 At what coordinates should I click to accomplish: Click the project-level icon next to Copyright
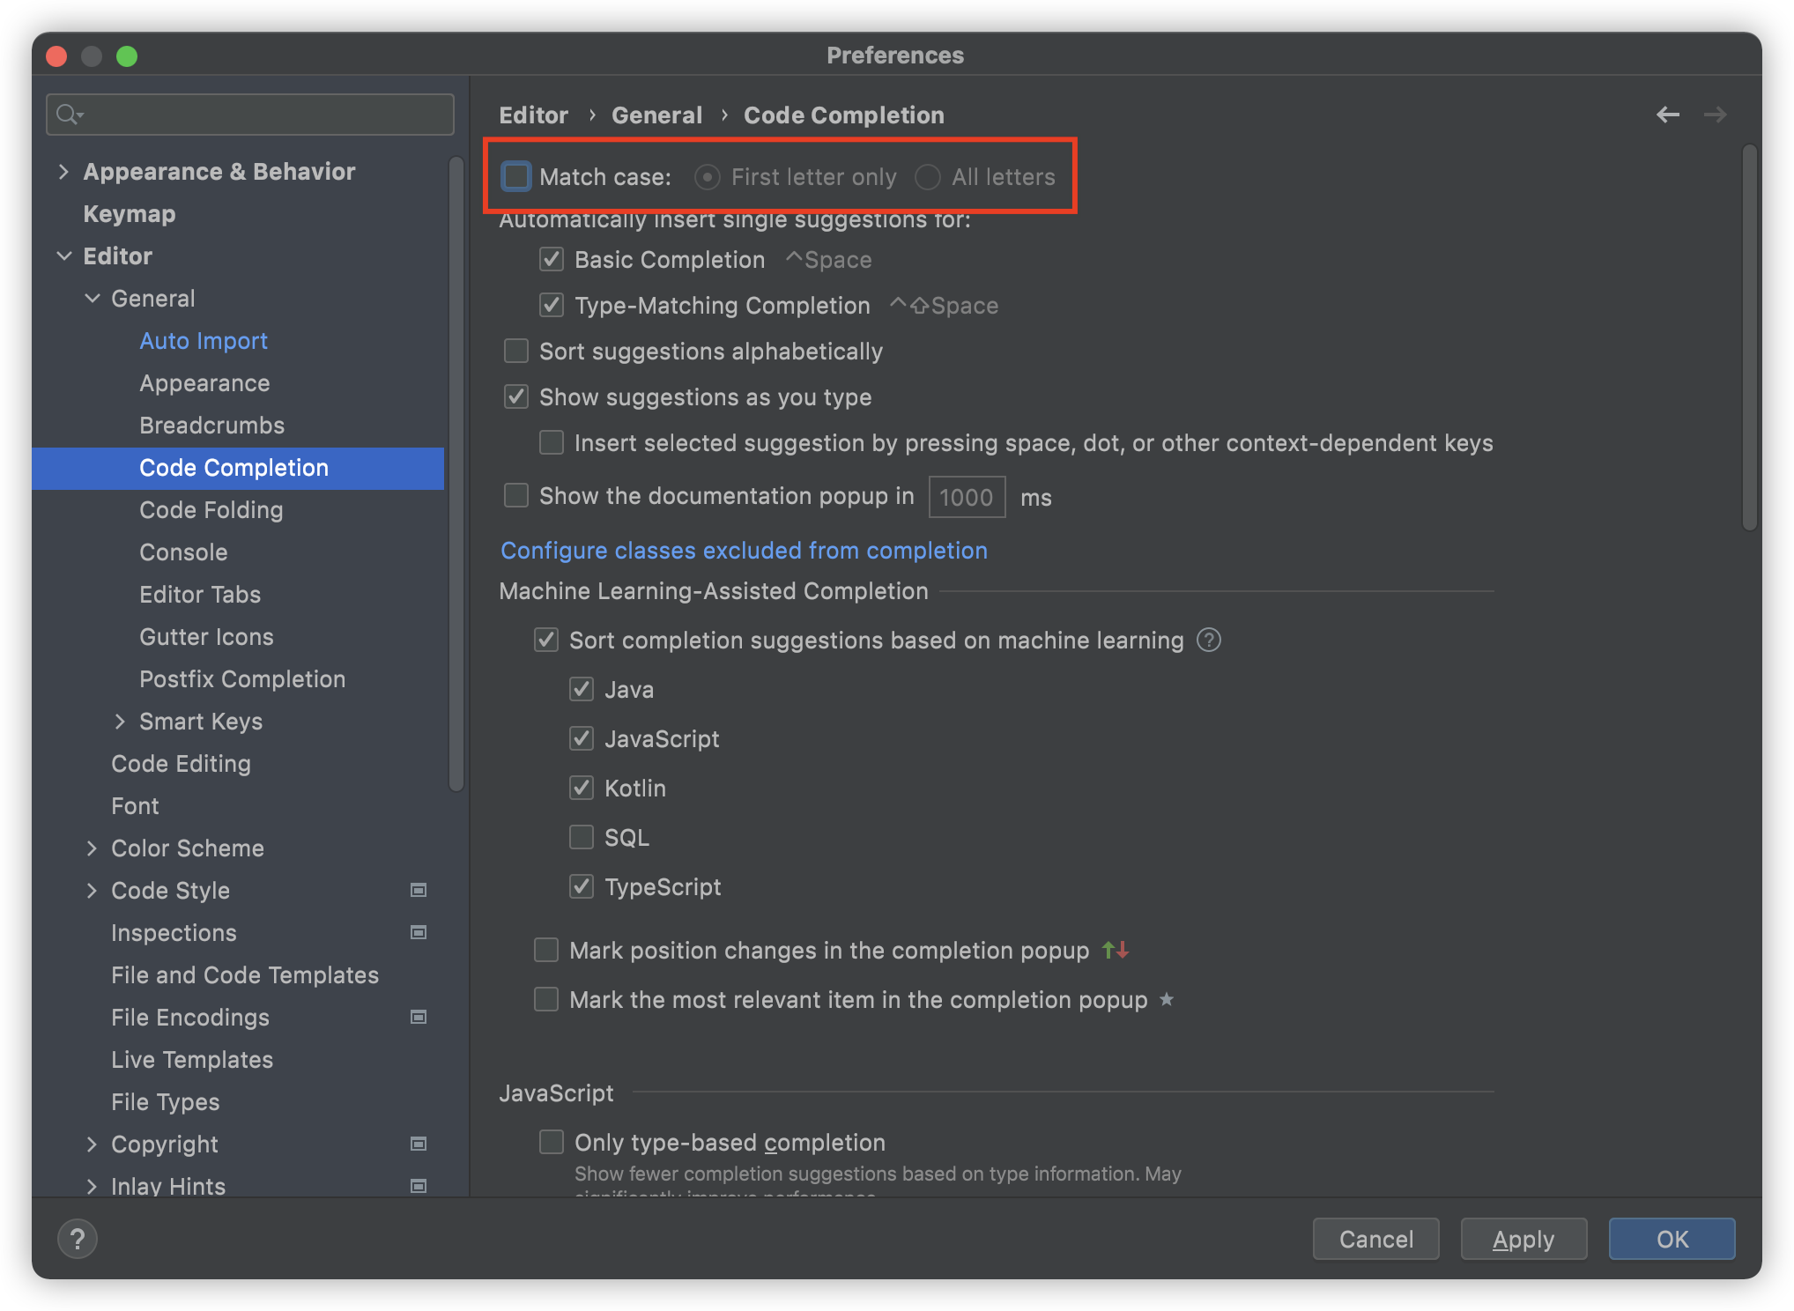tap(419, 1144)
